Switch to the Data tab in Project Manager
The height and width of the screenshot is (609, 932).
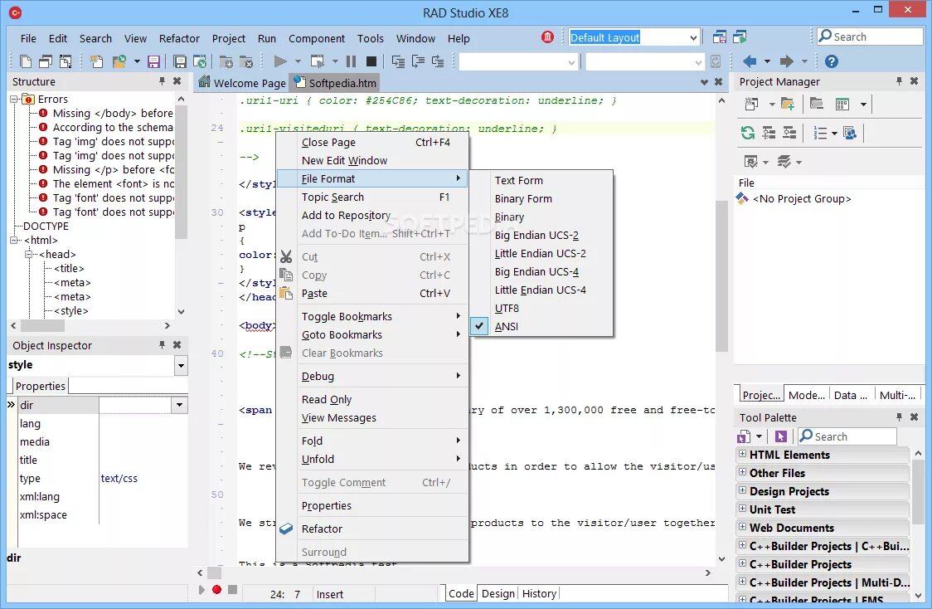click(850, 395)
